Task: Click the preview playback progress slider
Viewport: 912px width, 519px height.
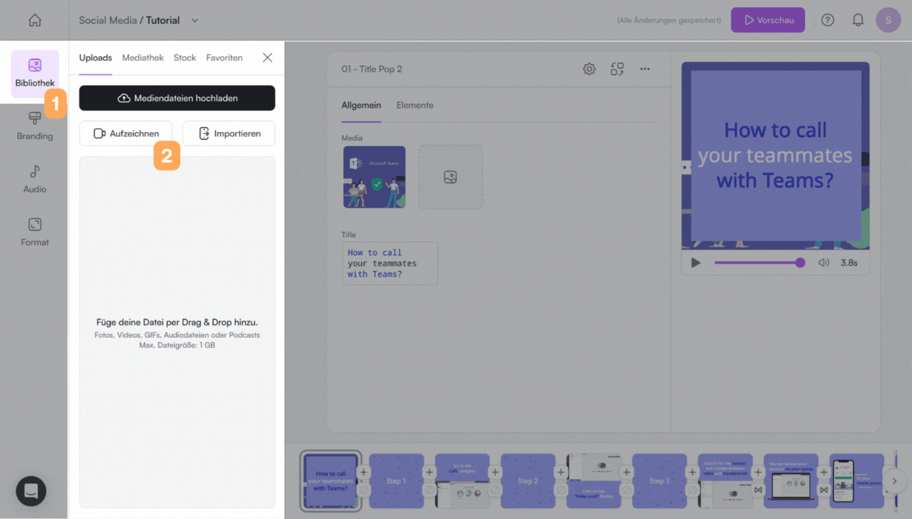Action: pyautogui.click(x=759, y=263)
